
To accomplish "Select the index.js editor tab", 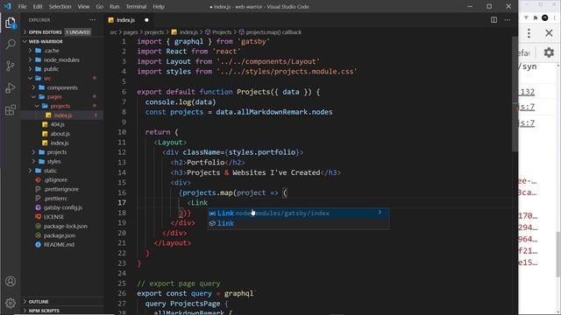I will coord(125,20).
